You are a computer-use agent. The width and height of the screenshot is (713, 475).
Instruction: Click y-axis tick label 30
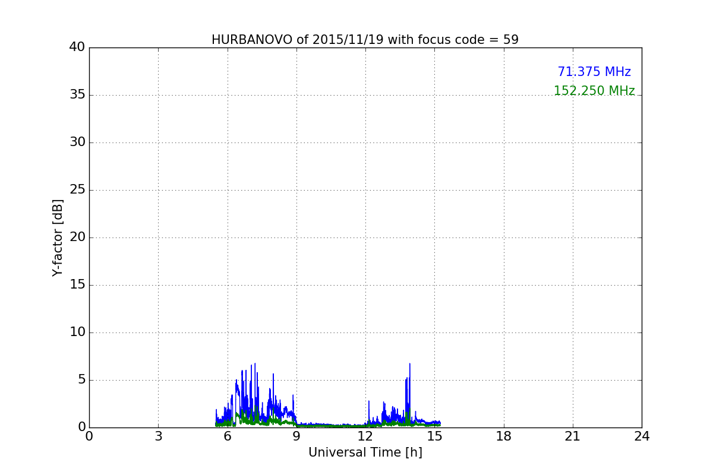[x=77, y=142]
